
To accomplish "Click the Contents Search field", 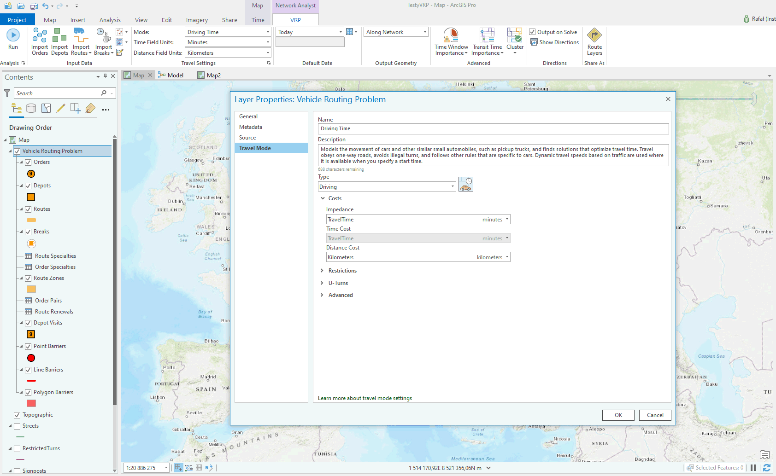I will tap(58, 93).
